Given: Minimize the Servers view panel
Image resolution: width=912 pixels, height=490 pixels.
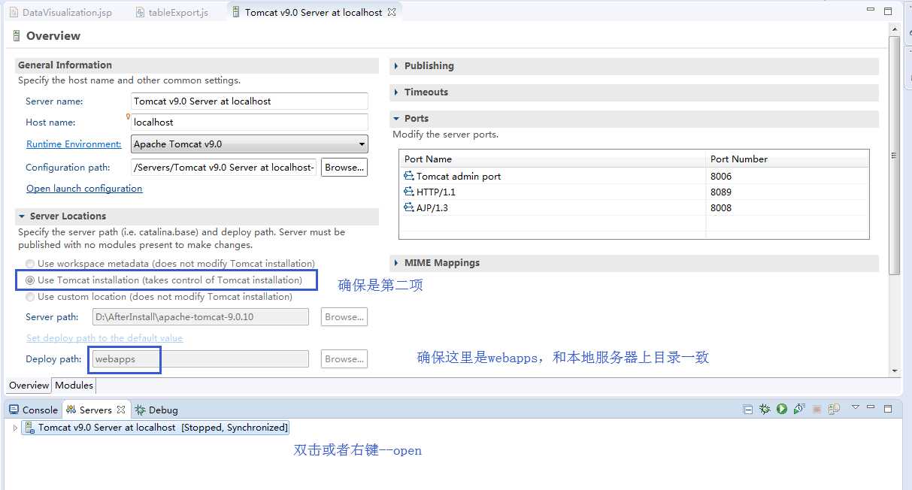Looking at the screenshot, I should tap(872, 408).
